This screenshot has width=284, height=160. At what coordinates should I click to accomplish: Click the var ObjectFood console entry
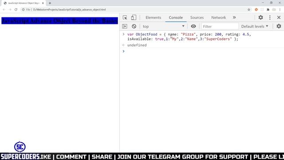(189, 36)
